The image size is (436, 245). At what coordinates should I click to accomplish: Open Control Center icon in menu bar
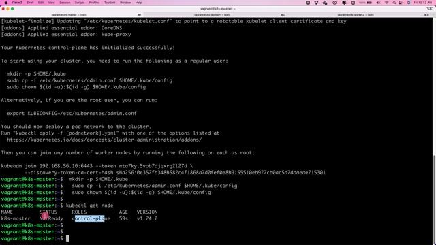[401, 3]
